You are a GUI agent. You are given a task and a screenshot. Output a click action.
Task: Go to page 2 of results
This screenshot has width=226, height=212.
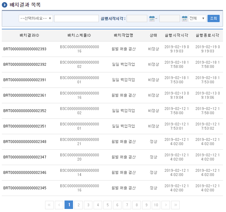pos(78,205)
